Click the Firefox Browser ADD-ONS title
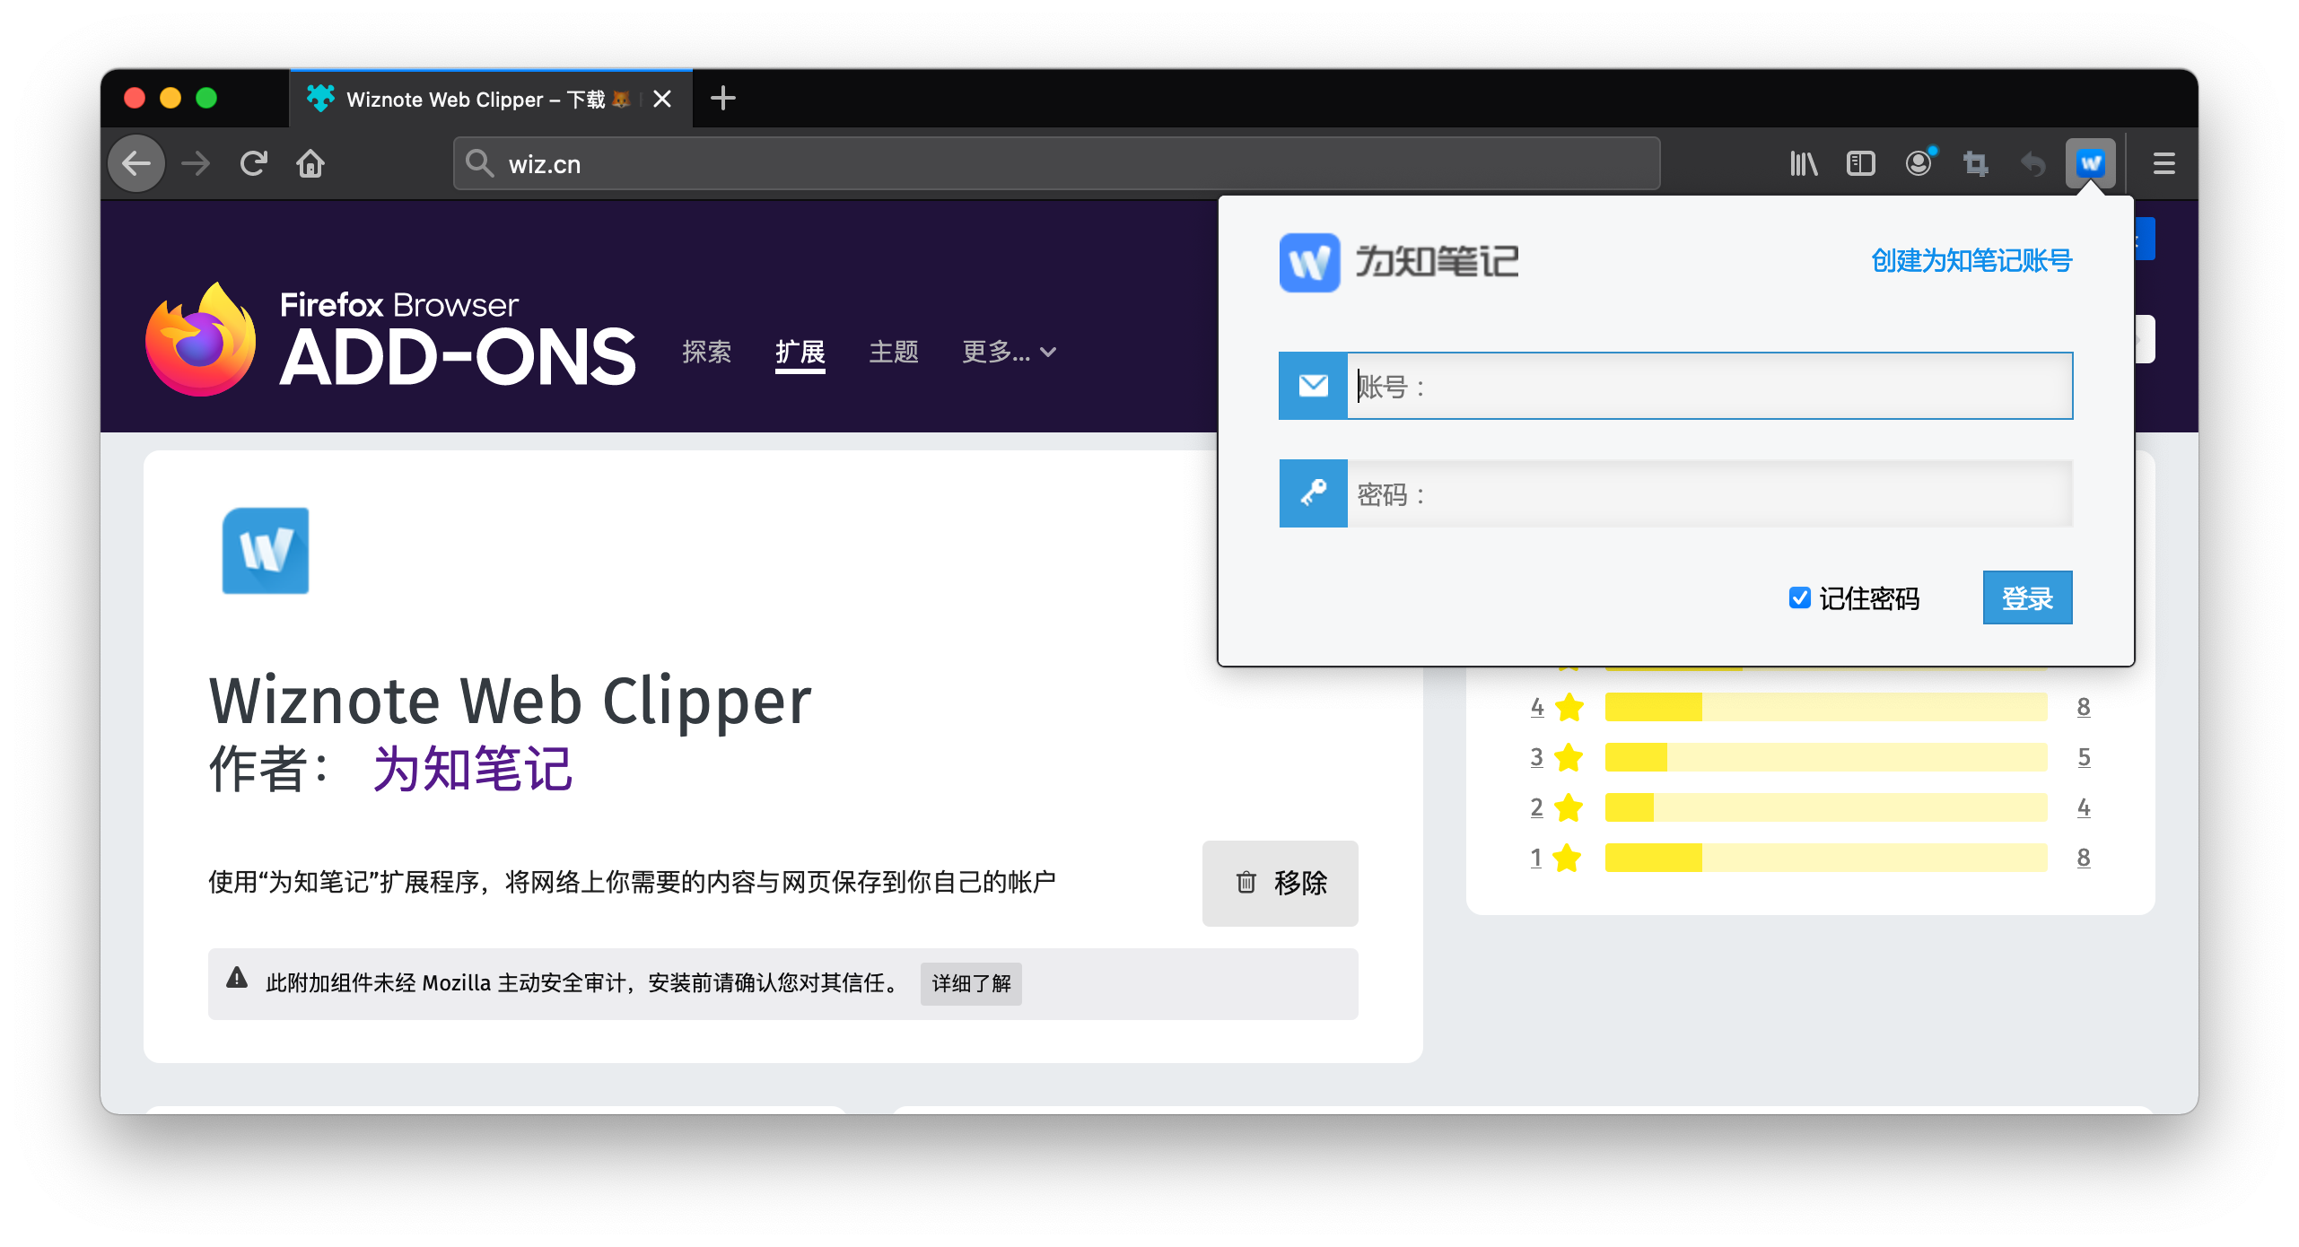 click(458, 340)
